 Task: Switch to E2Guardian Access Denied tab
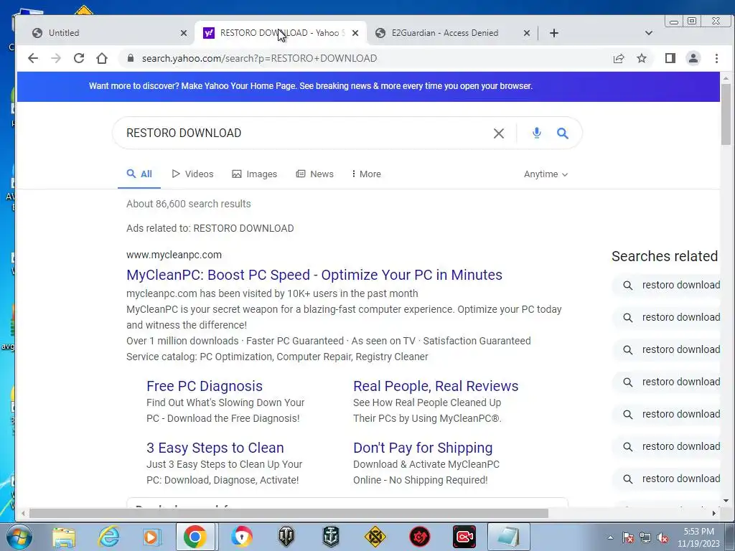[453, 33]
